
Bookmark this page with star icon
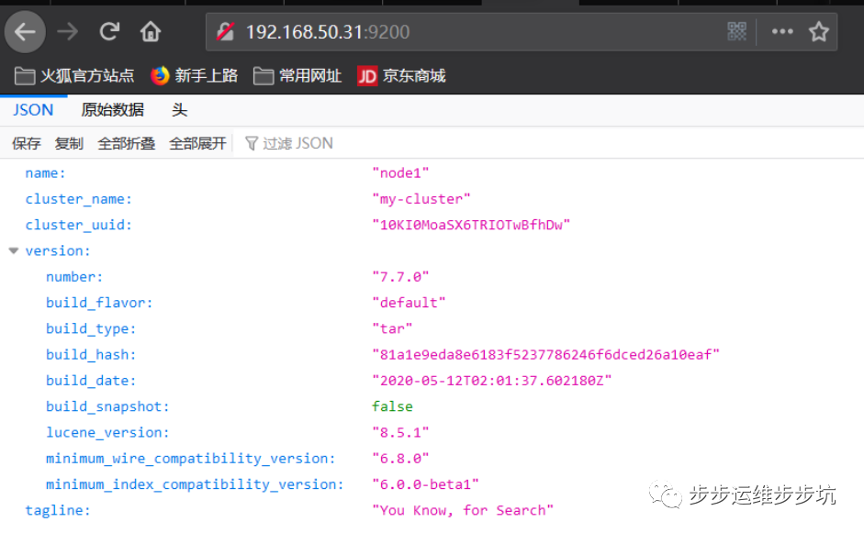pos(818,31)
